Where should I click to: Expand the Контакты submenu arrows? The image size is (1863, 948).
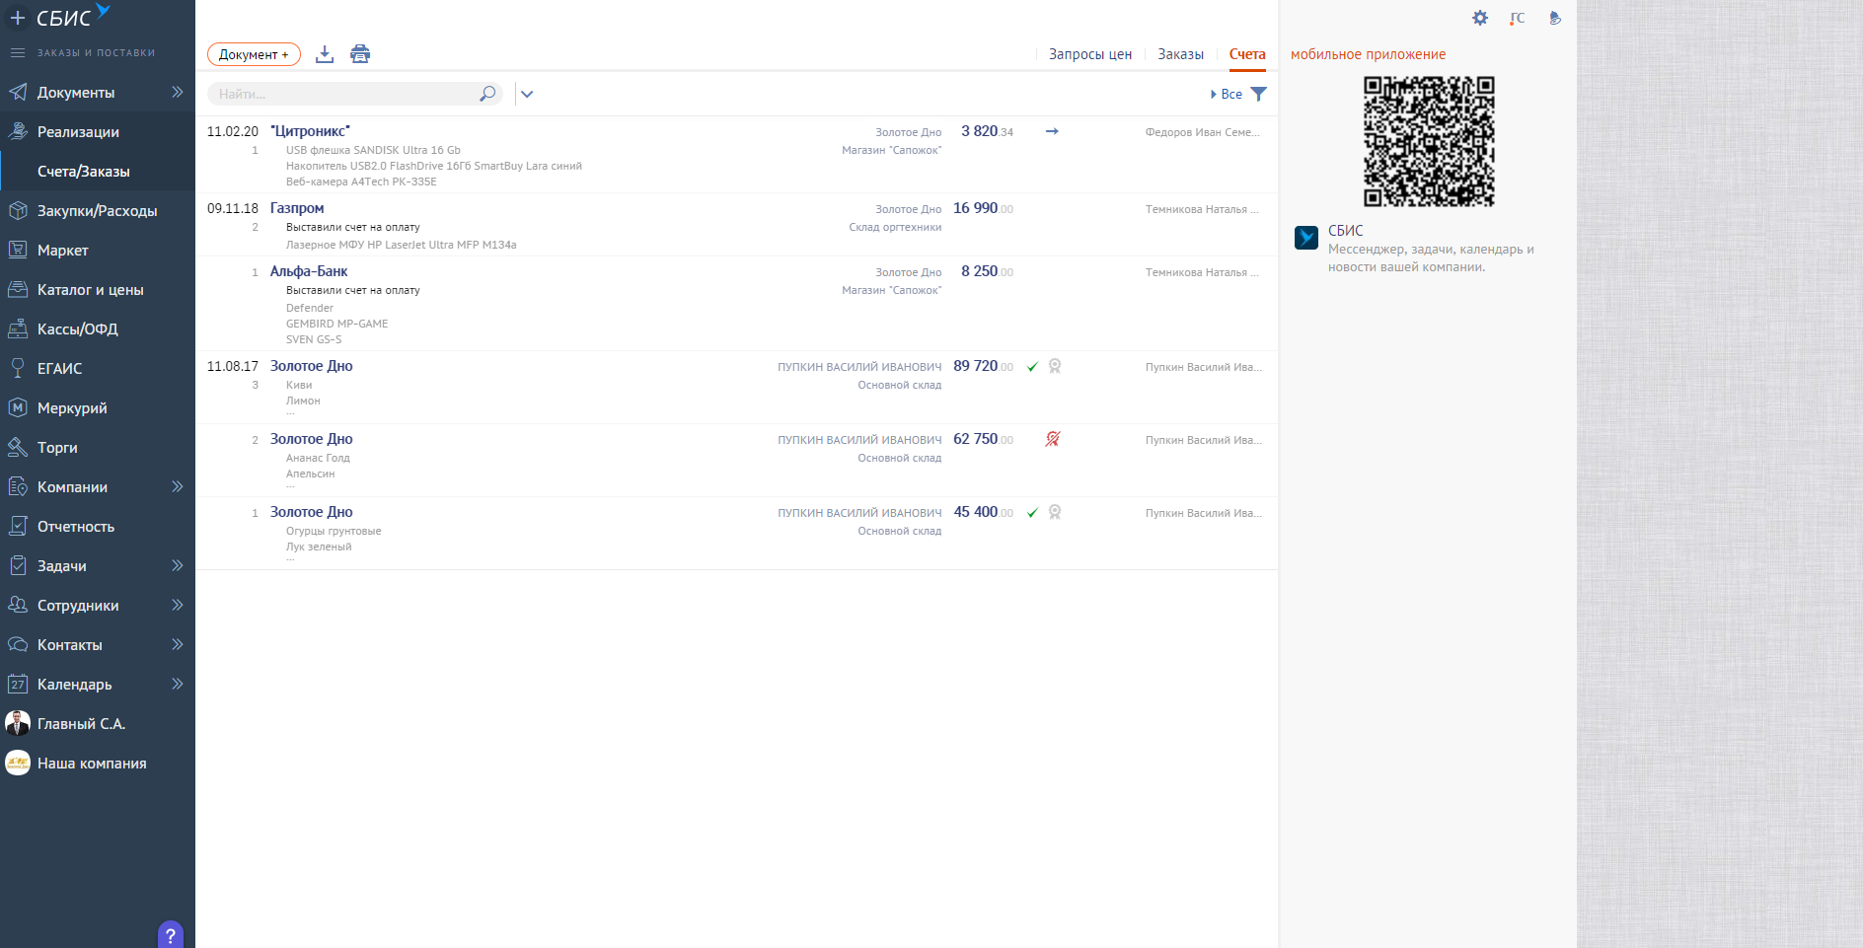click(x=178, y=644)
